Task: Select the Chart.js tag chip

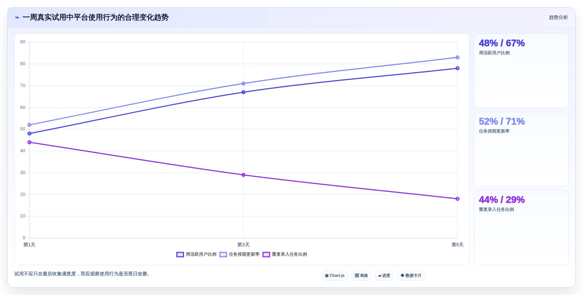Action: [x=335, y=276]
